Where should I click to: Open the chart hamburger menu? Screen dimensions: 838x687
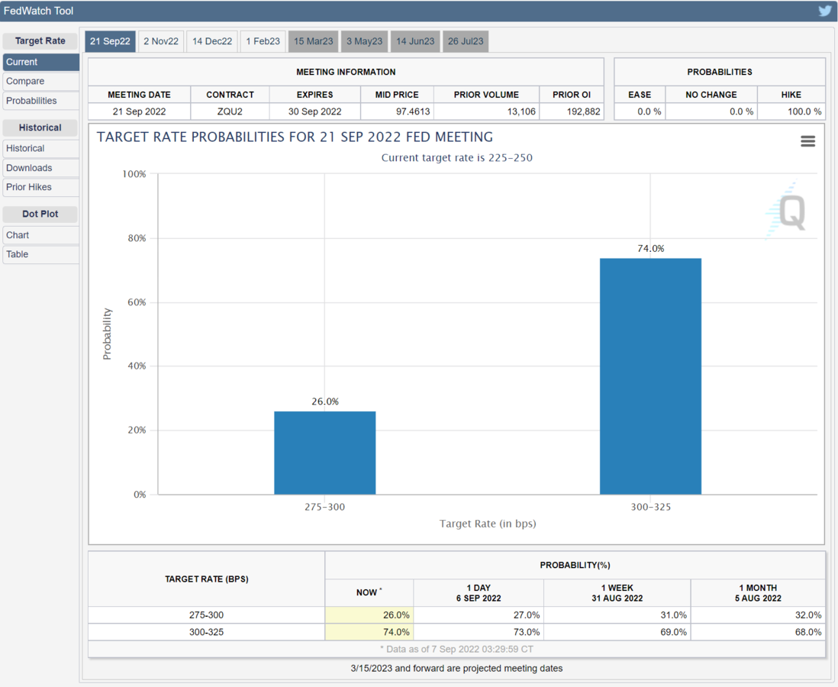point(807,141)
